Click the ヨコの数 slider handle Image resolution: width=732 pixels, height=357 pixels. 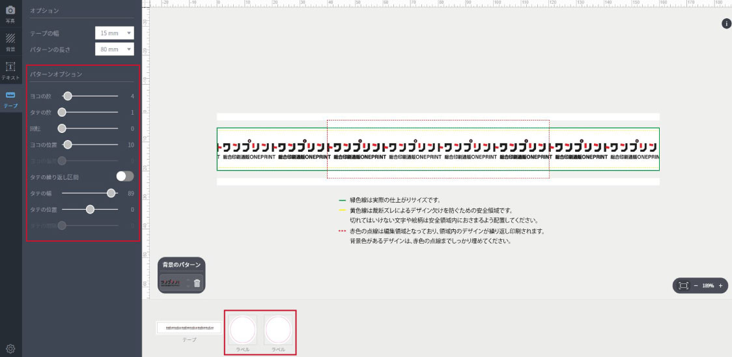pyautogui.click(x=67, y=96)
